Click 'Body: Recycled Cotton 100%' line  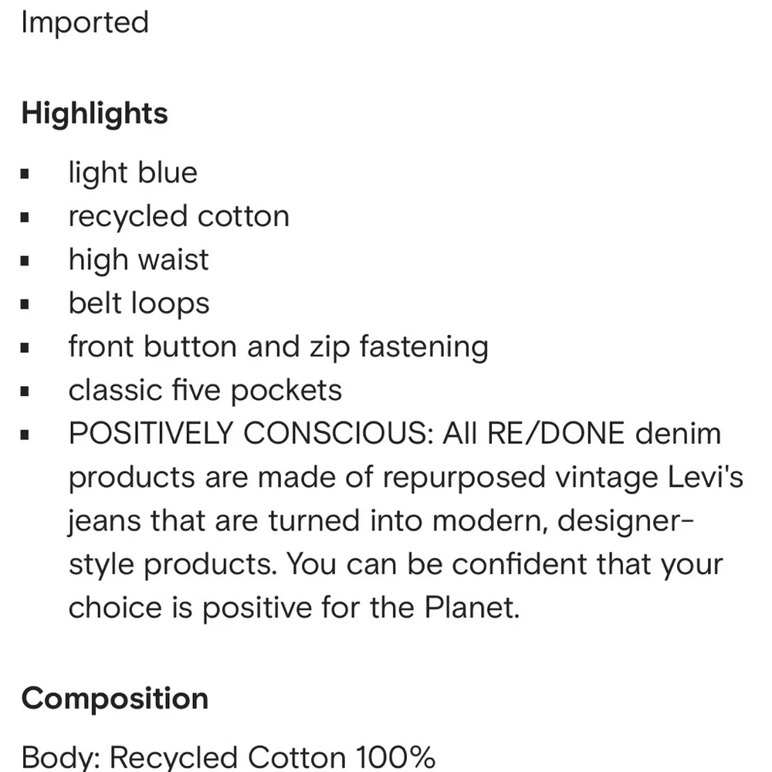click(x=228, y=757)
